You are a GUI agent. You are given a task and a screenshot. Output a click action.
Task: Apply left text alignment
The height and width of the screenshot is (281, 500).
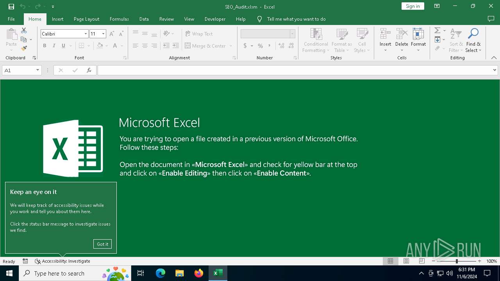pos(136,46)
